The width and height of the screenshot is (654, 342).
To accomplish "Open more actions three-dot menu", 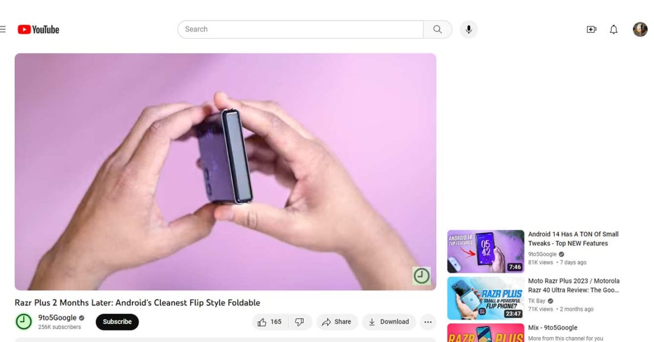I will (428, 322).
